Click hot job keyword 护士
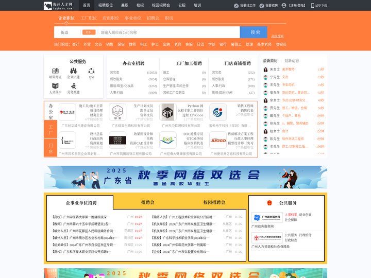Viewport: 371px width, 278px height. 155,44
